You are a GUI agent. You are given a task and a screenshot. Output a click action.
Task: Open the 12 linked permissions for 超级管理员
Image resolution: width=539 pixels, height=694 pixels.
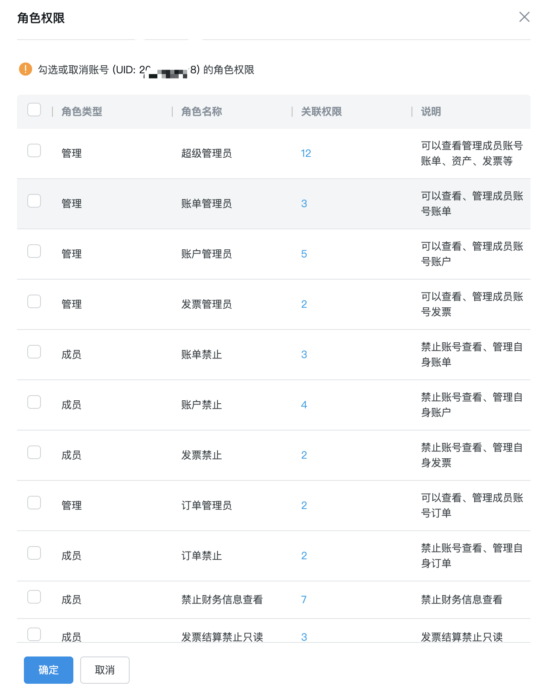click(306, 153)
